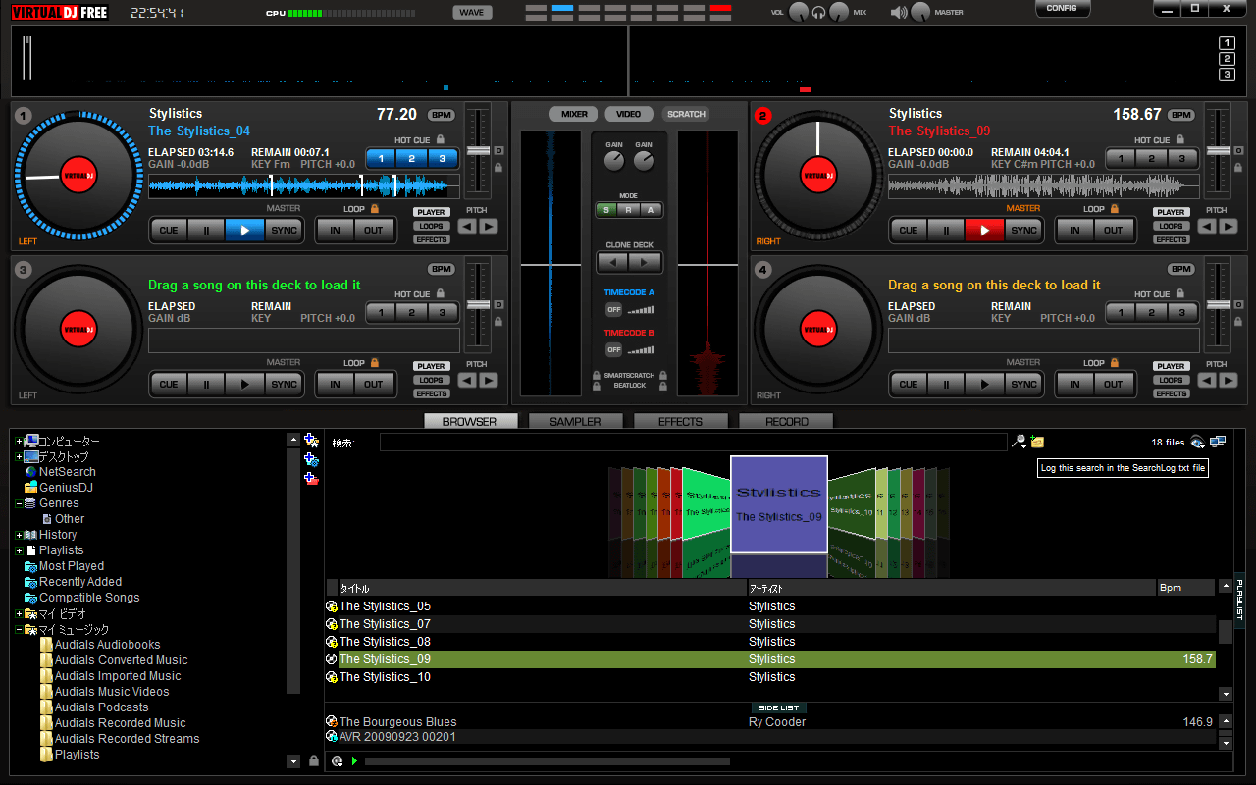Screen dimensions: 1256x785
Task: Expand the SIDE LIST divider handle
Action: 780,707
